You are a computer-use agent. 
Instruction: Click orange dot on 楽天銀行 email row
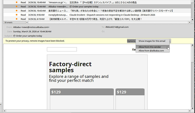coord(17,11)
